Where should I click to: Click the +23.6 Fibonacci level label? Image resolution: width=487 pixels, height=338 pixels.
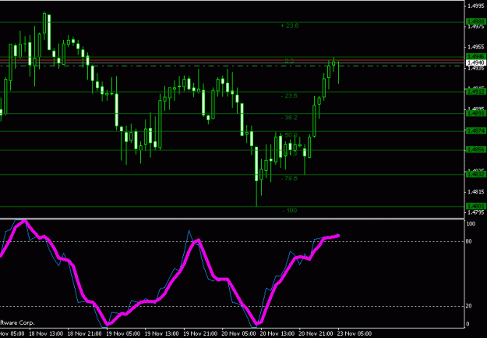(289, 26)
